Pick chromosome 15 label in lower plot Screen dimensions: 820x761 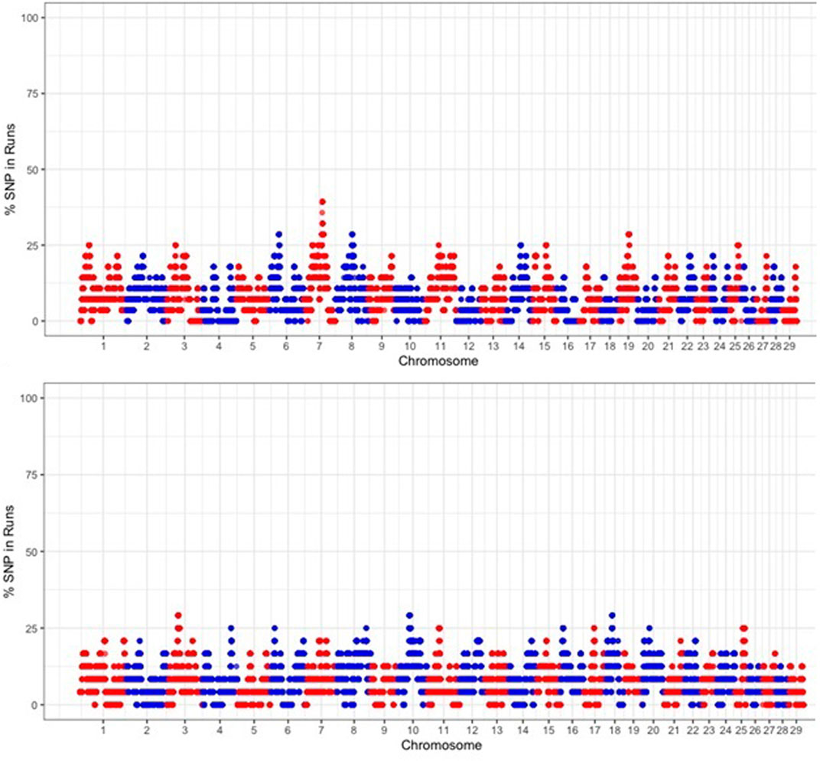tap(548, 729)
